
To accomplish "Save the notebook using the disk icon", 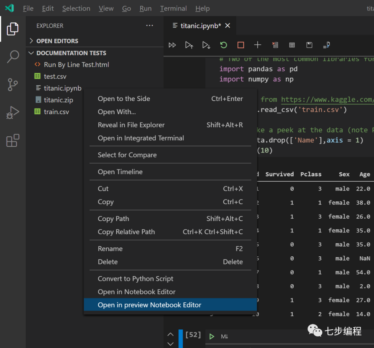I will click(x=309, y=45).
